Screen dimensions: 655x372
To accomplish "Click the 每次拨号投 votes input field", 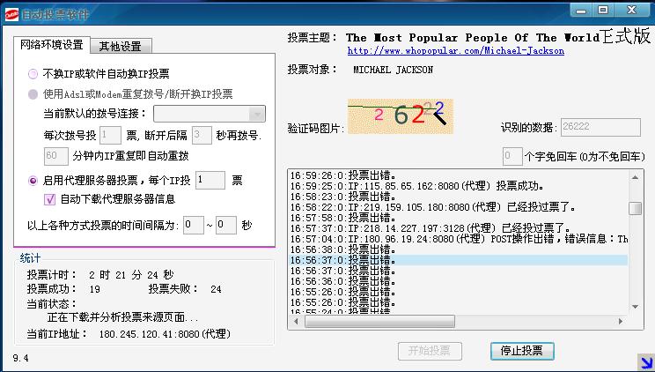I will click(x=110, y=136).
